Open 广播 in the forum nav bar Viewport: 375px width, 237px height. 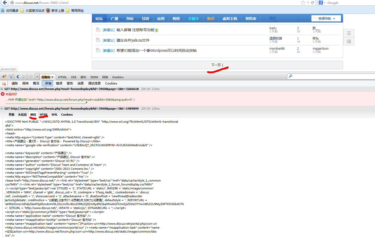pyautogui.click(x=114, y=19)
